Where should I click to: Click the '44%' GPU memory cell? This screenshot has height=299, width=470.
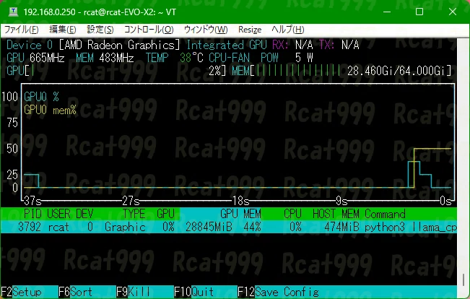coord(252,227)
